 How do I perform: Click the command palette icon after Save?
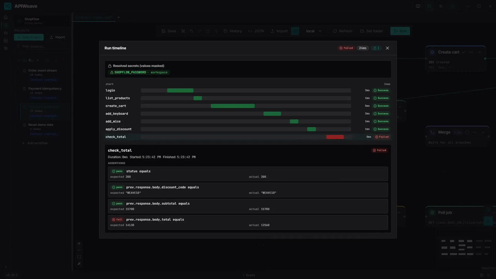pos(183,31)
